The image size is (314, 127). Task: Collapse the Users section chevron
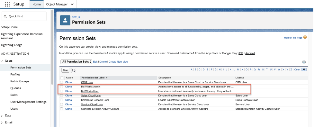pyautogui.click(x=2, y=61)
